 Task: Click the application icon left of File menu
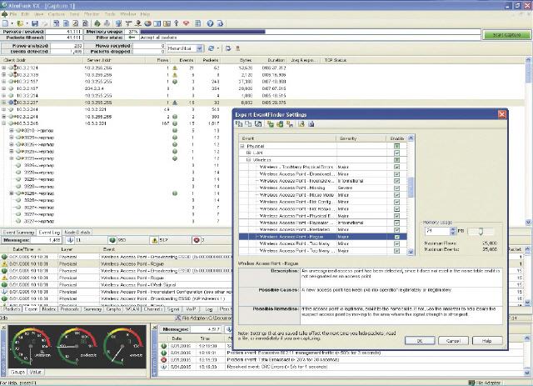pyautogui.click(x=4, y=14)
